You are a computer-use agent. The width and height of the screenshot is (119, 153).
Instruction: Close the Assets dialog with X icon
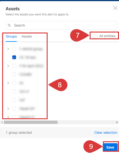(x=115, y=8)
